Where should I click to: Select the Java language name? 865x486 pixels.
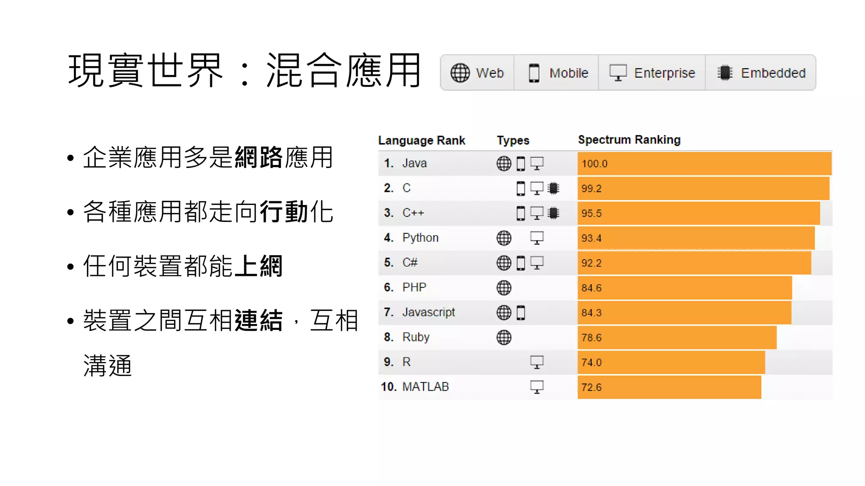pyautogui.click(x=414, y=163)
